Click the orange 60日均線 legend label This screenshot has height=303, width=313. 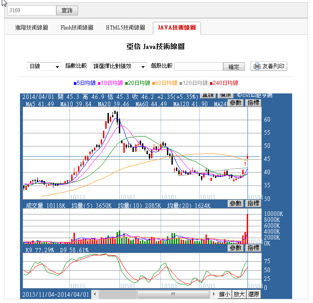[166, 83]
